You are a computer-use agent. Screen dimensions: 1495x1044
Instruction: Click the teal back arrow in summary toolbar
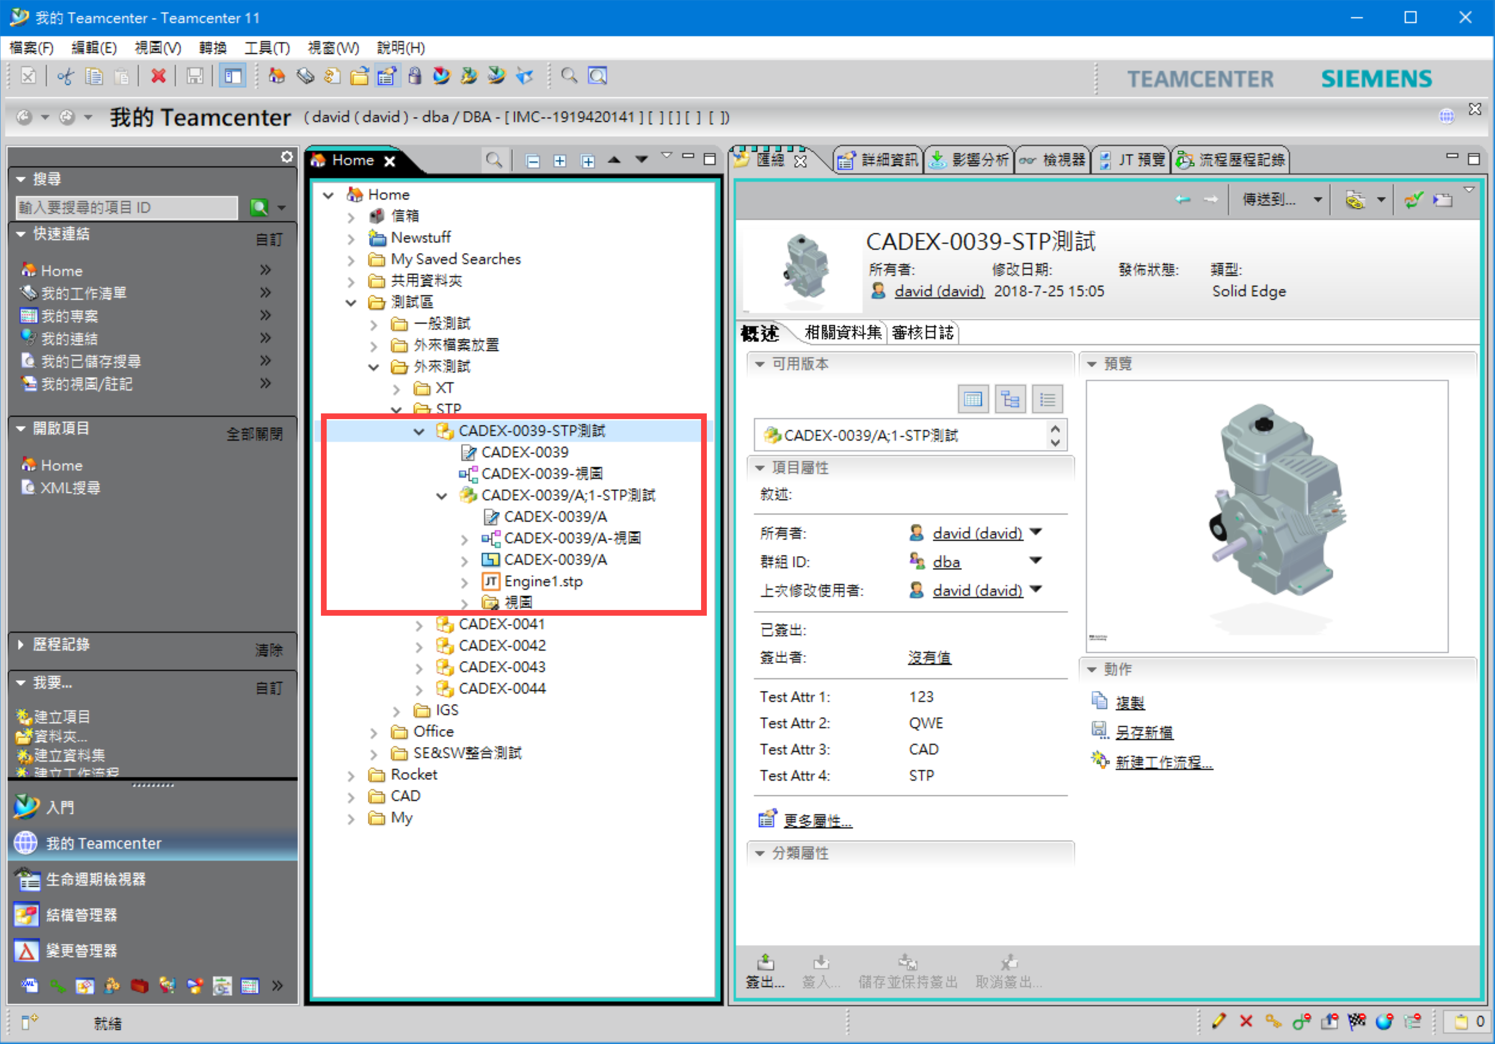(x=1182, y=200)
